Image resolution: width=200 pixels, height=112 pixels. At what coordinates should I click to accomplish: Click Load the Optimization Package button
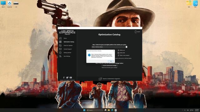coord(109,65)
